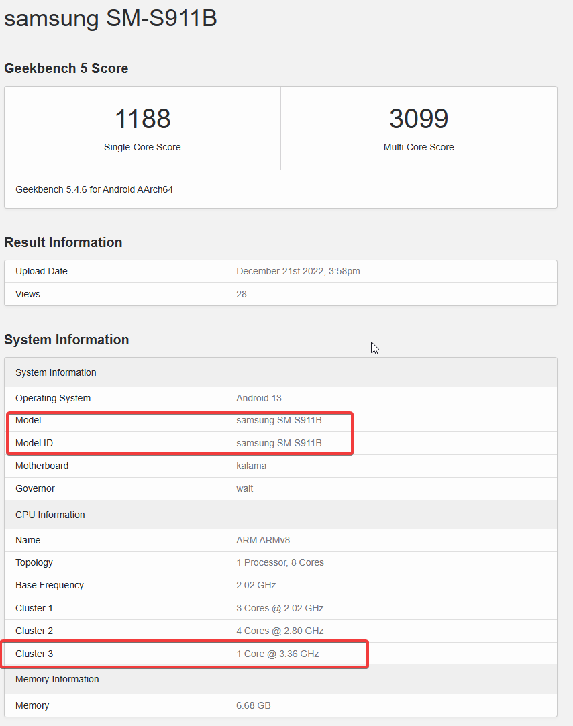Click the 3099 multi-core score number
This screenshot has height=726, width=573.
tap(419, 119)
